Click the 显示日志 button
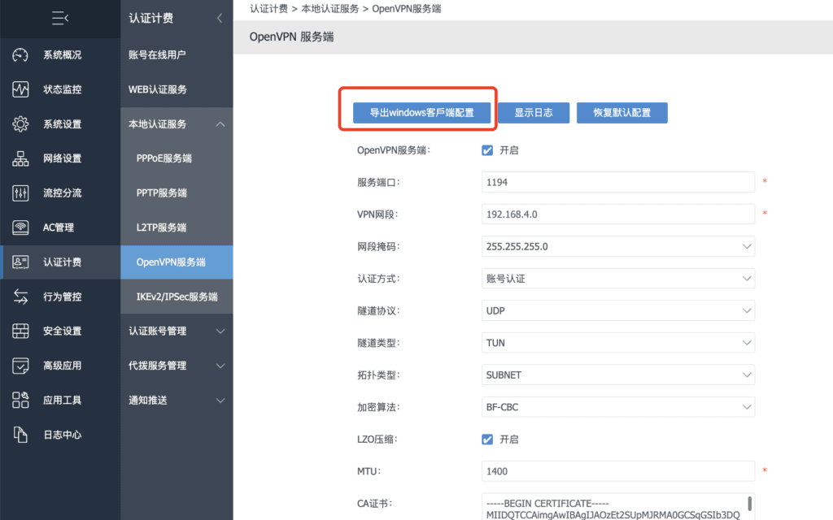The image size is (833, 520). (x=534, y=113)
